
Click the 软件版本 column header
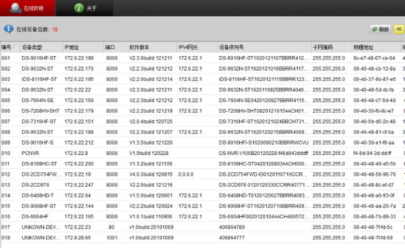coord(152,47)
